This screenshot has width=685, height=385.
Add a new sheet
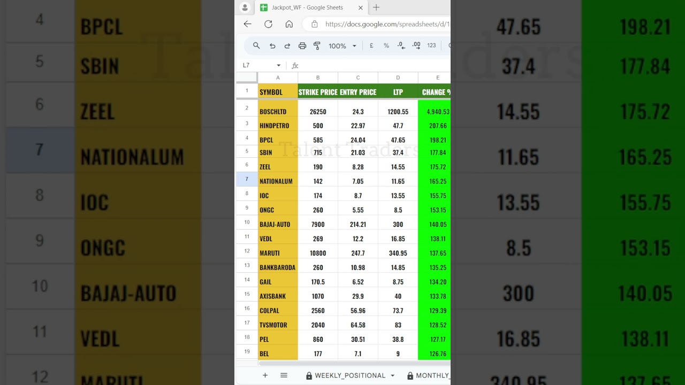coord(265,375)
